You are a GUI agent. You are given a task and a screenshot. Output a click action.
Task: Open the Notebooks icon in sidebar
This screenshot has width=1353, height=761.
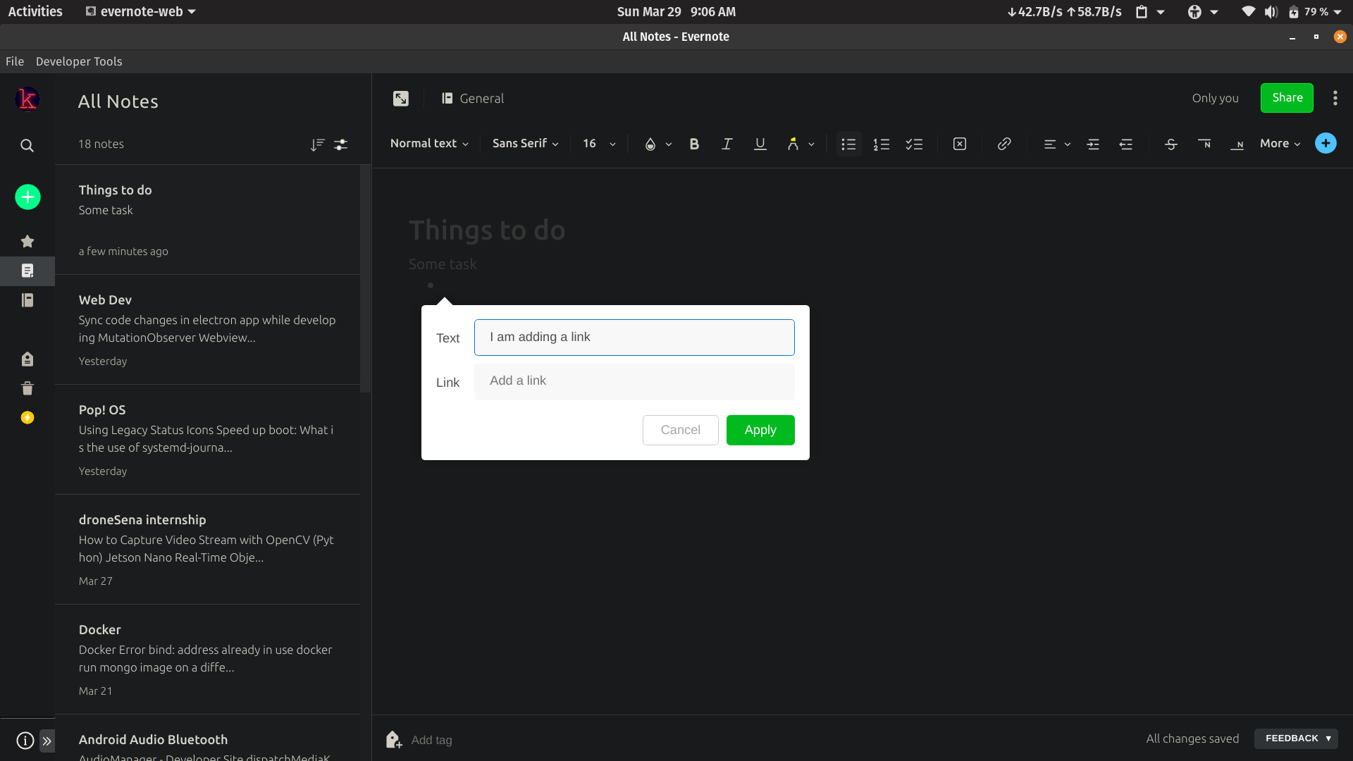click(x=27, y=300)
